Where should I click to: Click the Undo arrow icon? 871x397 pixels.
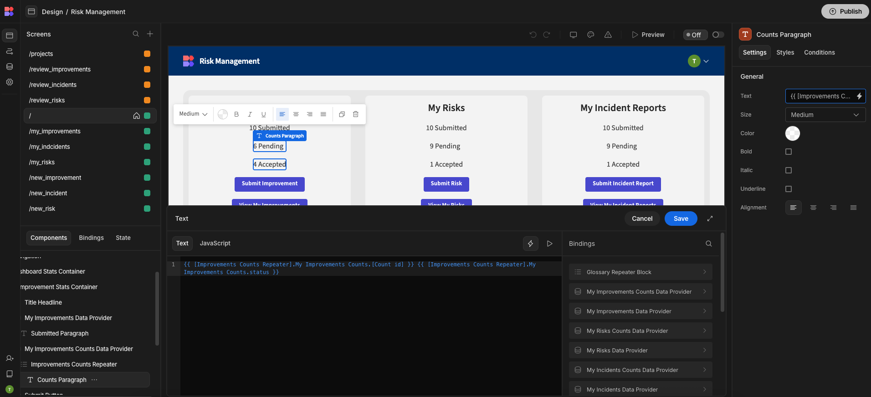click(533, 35)
